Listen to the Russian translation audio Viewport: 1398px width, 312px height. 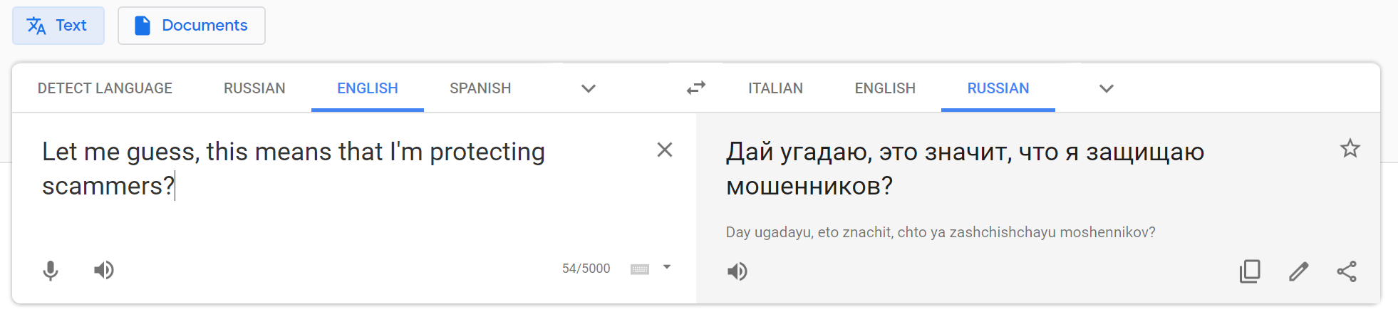737,271
